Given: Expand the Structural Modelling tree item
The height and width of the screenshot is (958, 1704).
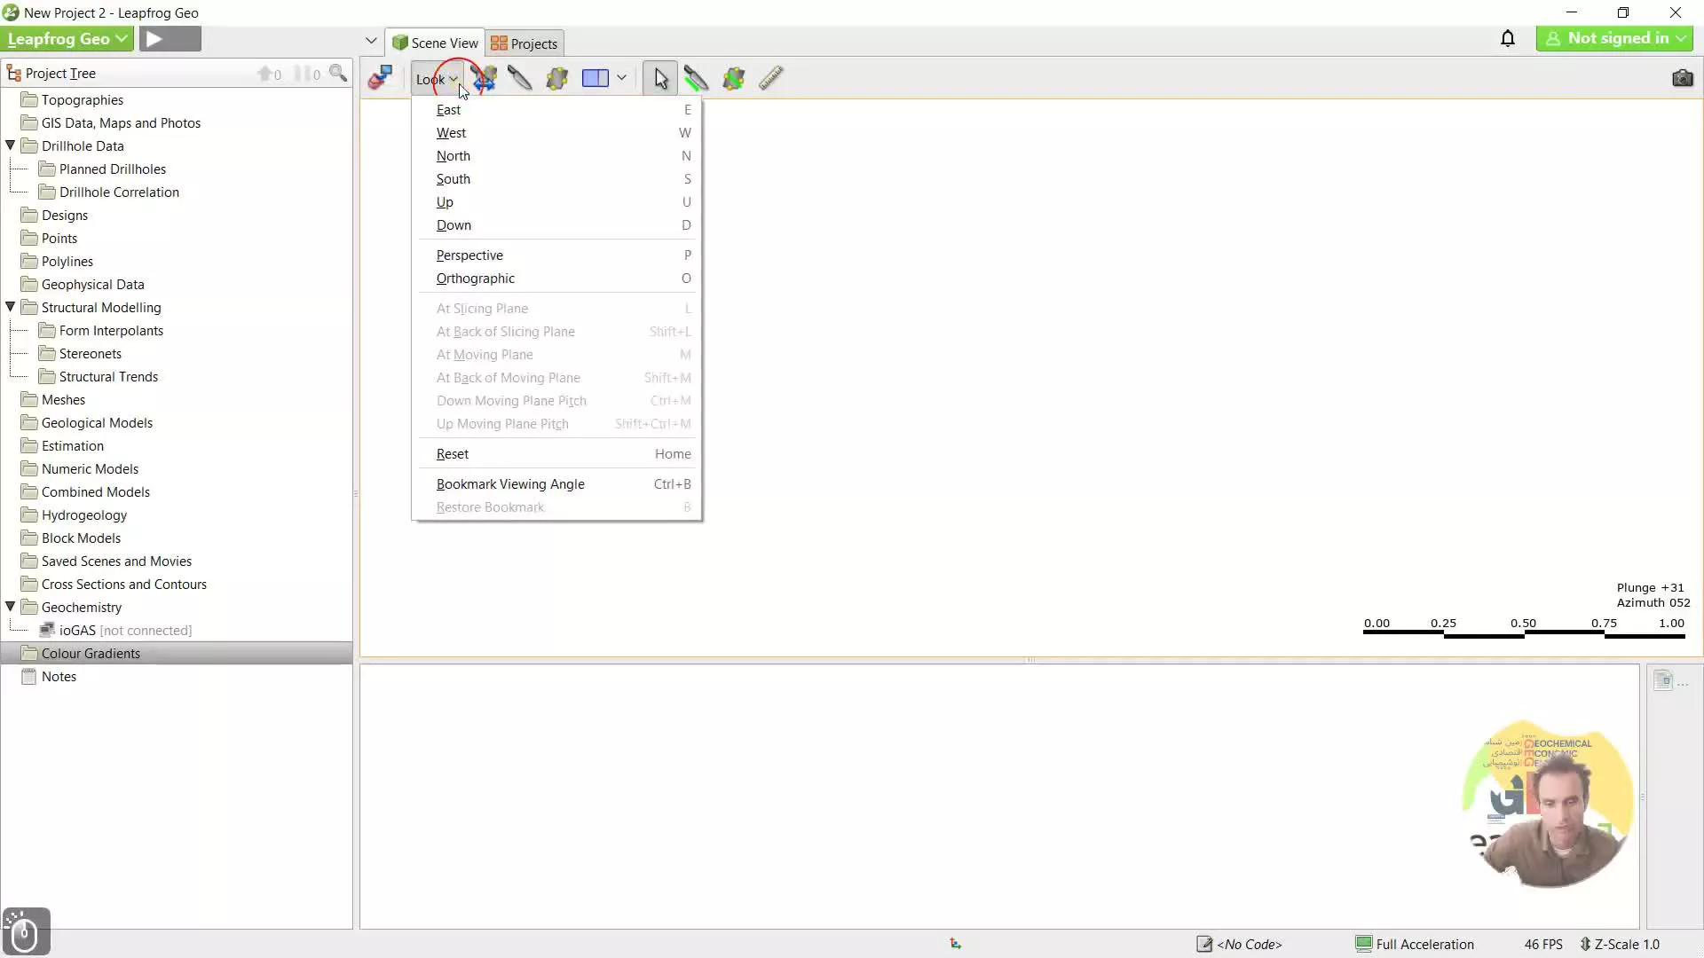Looking at the screenshot, I should pos(10,306).
